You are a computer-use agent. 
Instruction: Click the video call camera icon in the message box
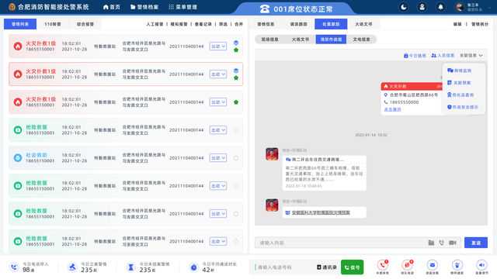point(452,243)
